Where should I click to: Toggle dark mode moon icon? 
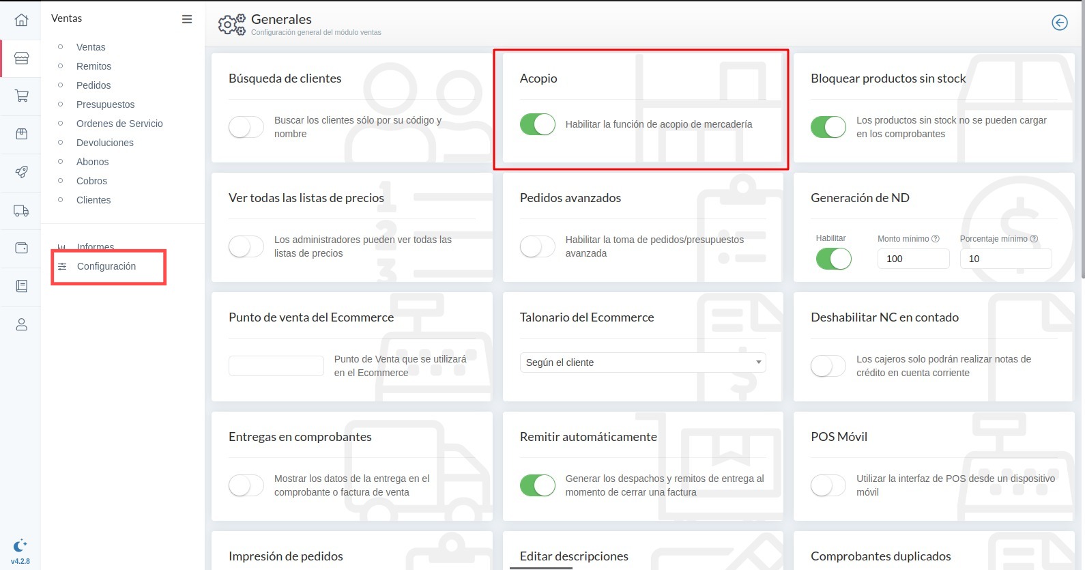click(20, 545)
